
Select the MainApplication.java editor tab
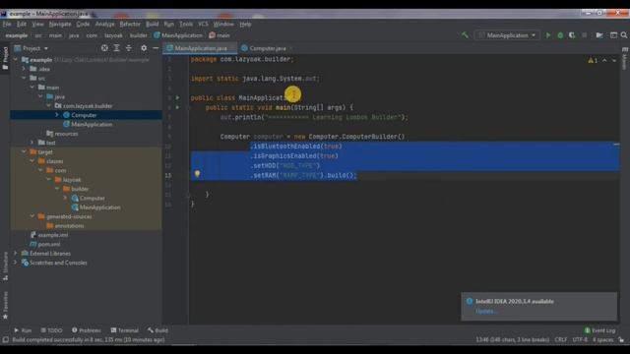coord(201,48)
